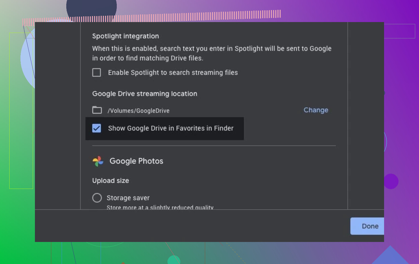Click the Change streaming location link
419x264 pixels.
316,110
